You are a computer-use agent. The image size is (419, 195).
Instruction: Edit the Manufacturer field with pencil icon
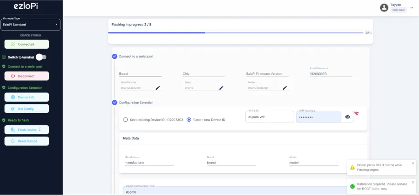158,88
